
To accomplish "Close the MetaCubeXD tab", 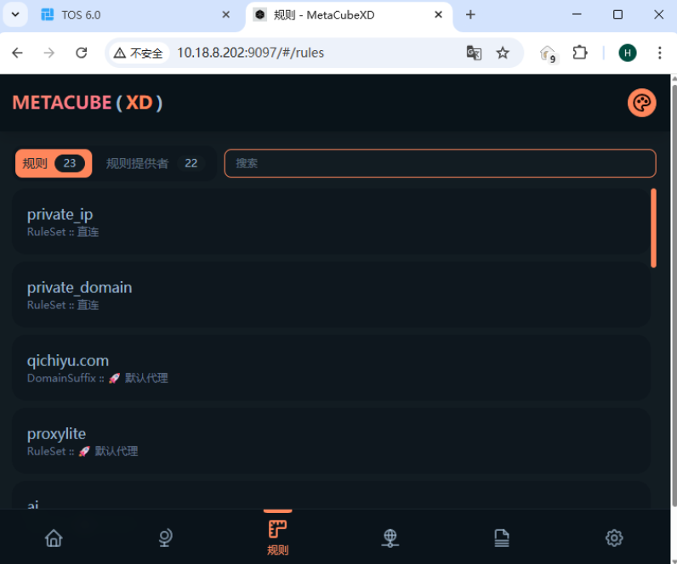I will [x=438, y=14].
